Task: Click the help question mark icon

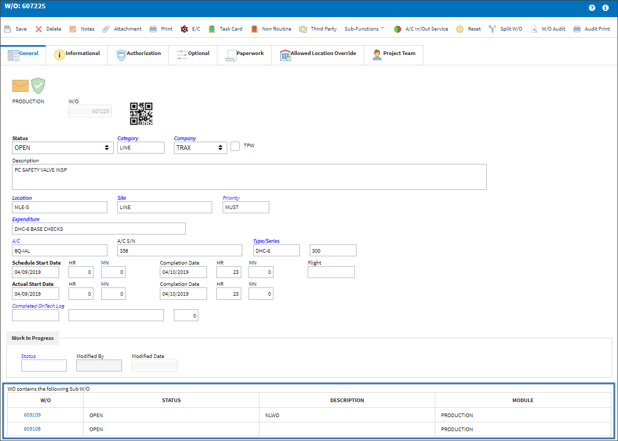Action: point(592,7)
